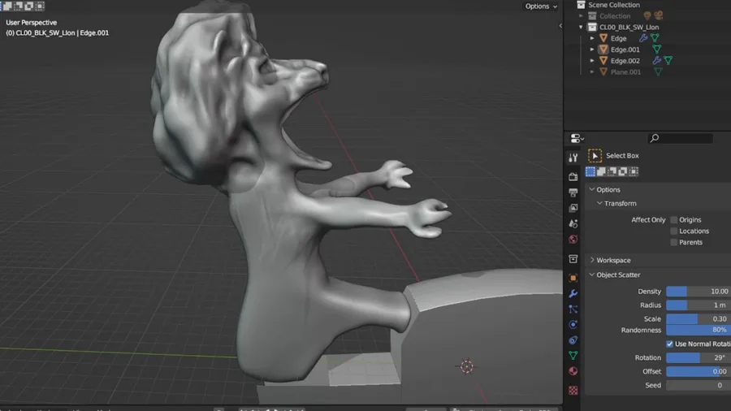Enable Affect Only Origins checkbox
731x411 pixels.
coord(673,220)
